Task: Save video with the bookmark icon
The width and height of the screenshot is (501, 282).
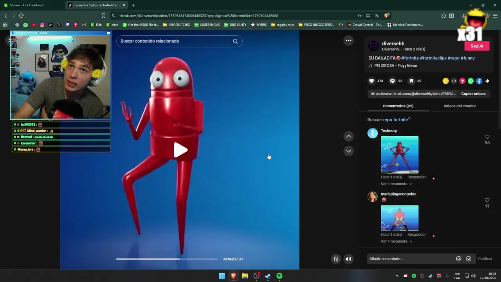Action: click(x=411, y=81)
